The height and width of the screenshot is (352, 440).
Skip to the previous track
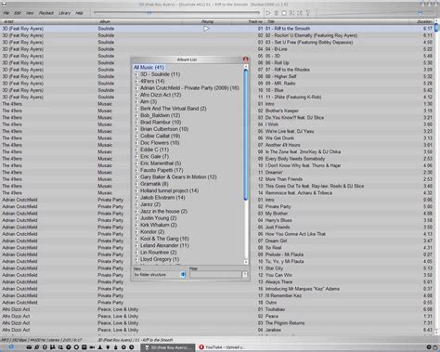point(292,13)
